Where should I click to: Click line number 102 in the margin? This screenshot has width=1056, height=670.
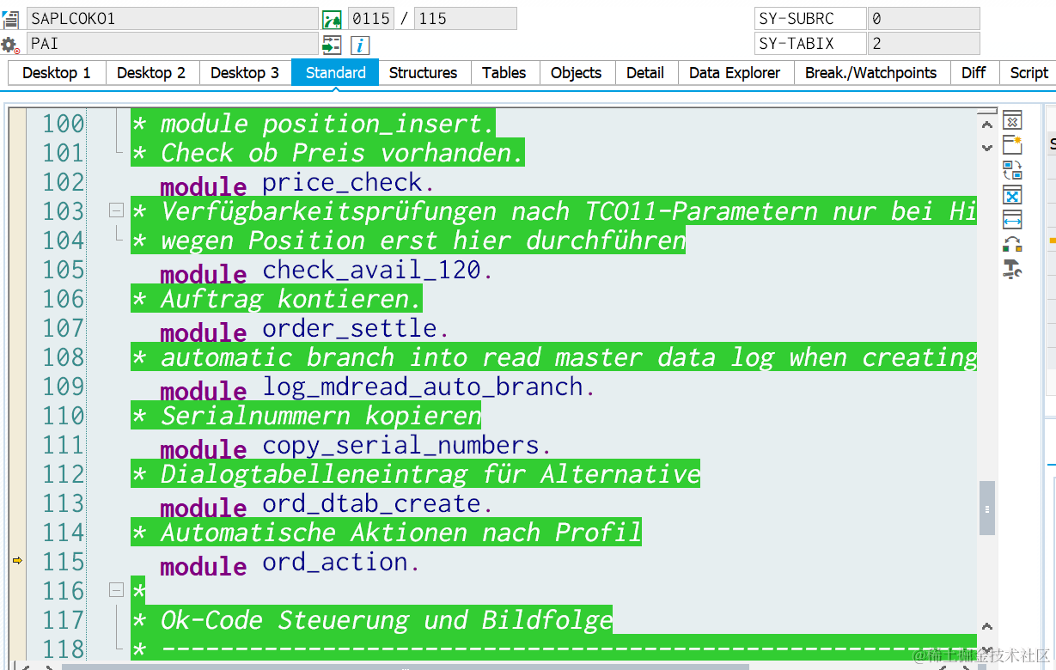(64, 183)
